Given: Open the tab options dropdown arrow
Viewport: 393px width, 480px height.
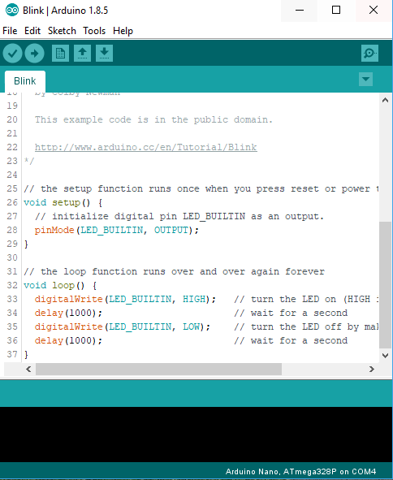Looking at the screenshot, I should (x=365, y=80).
